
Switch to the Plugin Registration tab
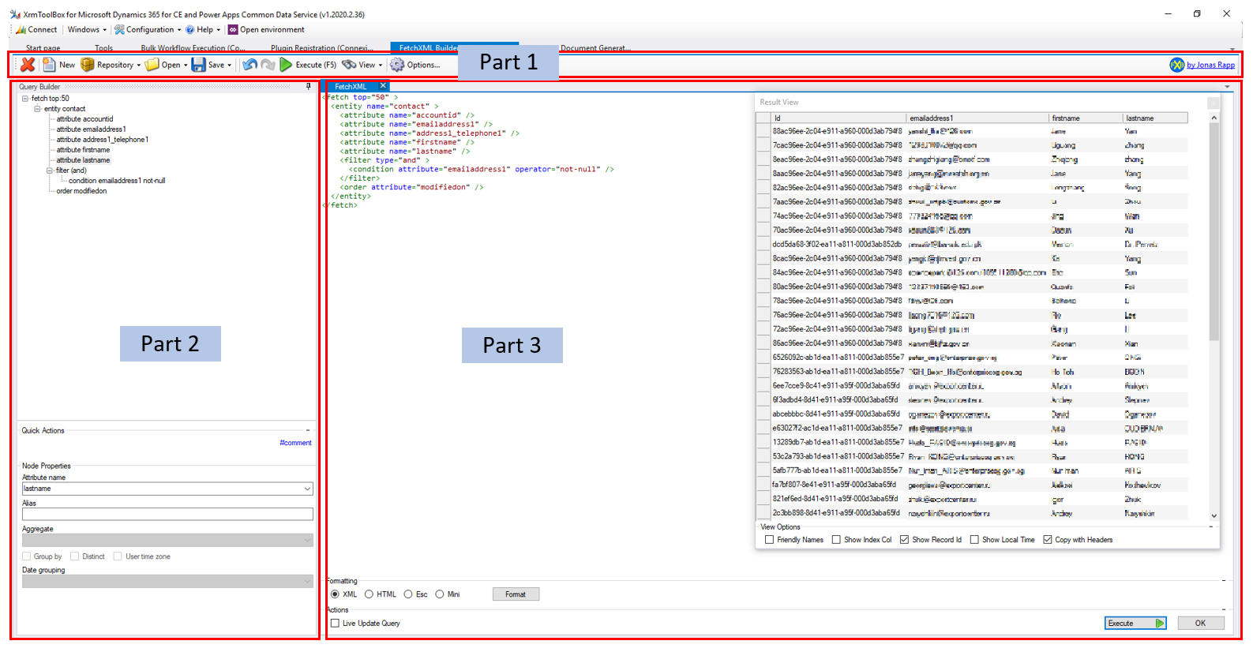[x=322, y=48]
